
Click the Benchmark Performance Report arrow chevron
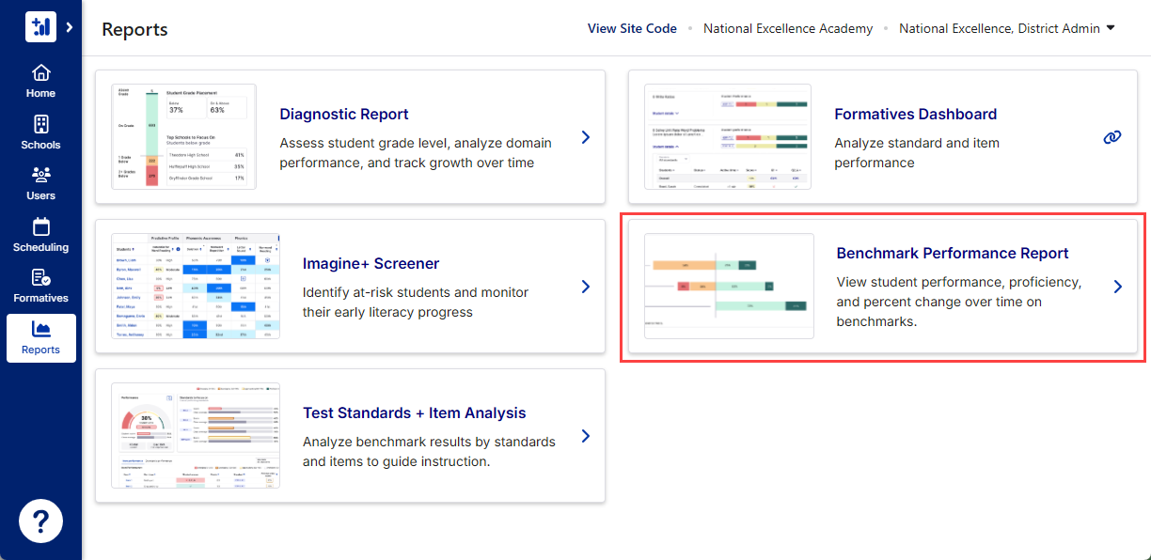pos(1118,287)
